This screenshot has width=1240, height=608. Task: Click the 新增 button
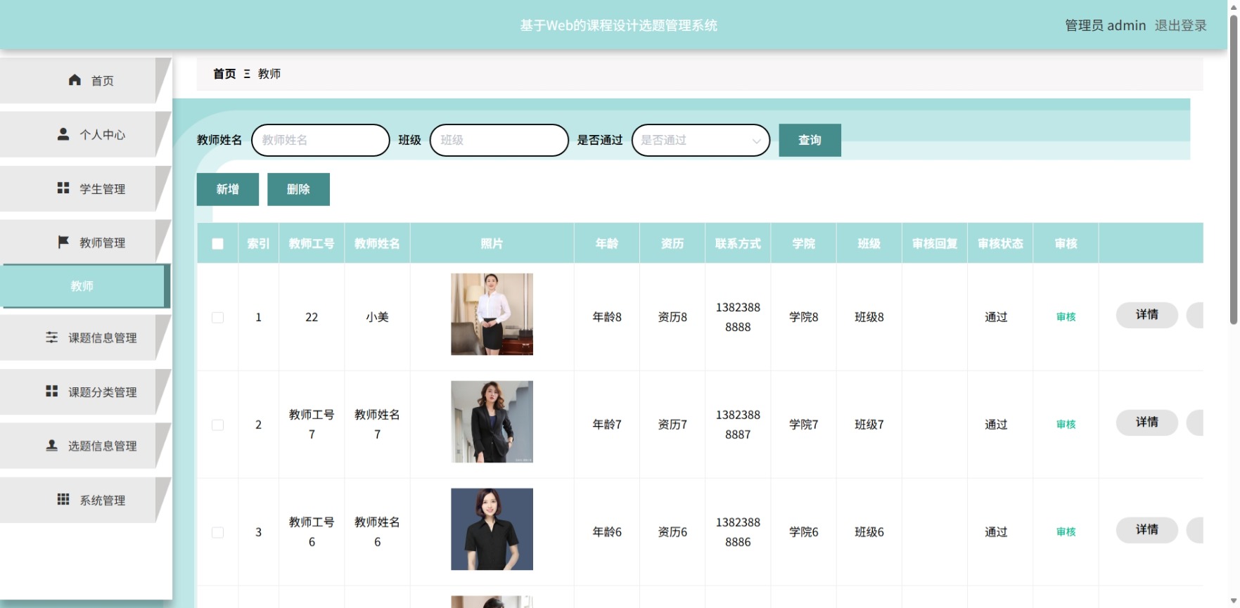pos(228,189)
